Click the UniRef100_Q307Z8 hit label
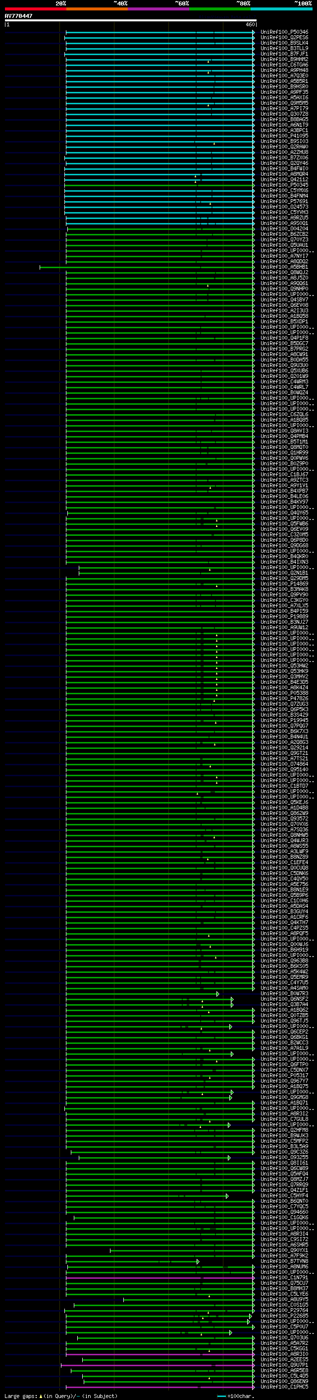The width and height of the screenshot is (317, 1400). (284, 114)
